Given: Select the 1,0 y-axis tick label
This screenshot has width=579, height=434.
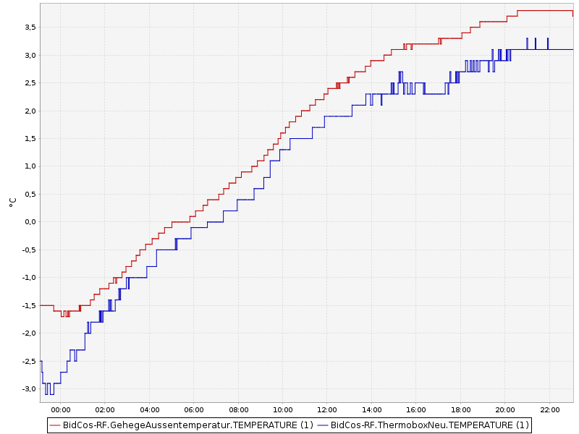Looking at the screenshot, I should (30, 166).
